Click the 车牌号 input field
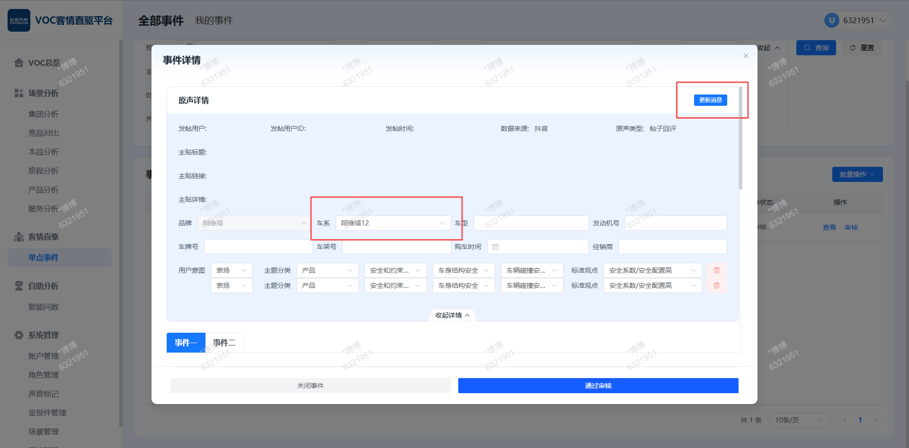Screen dimensions: 909x448 [258, 247]
